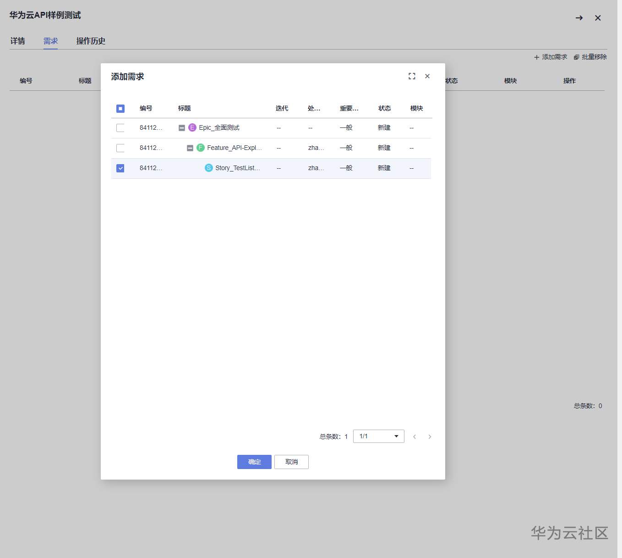Click the green Feature type icon
Viewport: 622px width, 558px height.
[201, 148]
